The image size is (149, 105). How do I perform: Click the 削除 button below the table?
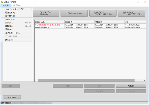(99, 86)
